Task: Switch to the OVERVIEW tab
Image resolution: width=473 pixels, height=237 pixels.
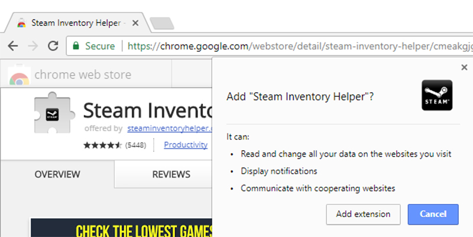Action: click(x=57, y=174)
